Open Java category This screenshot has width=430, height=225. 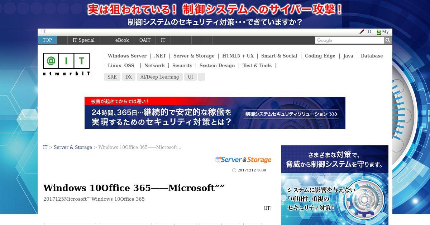348,56
